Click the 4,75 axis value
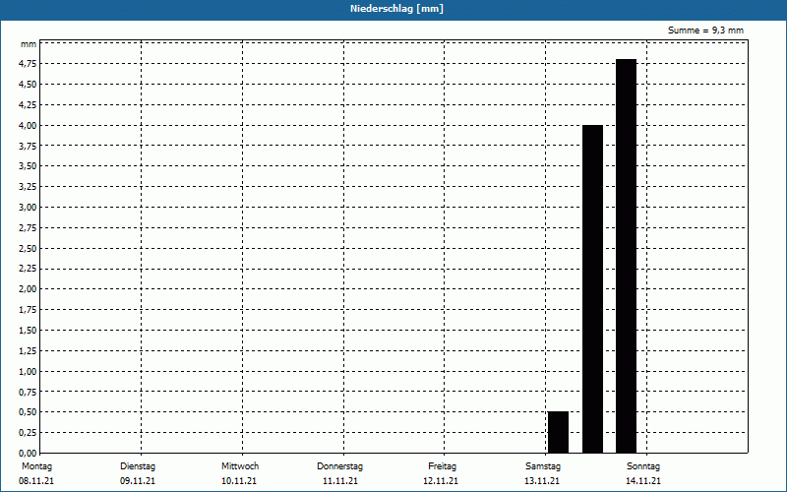Image resolution: width=787 pixels, height=492 pixels. [x=28, y=64]
